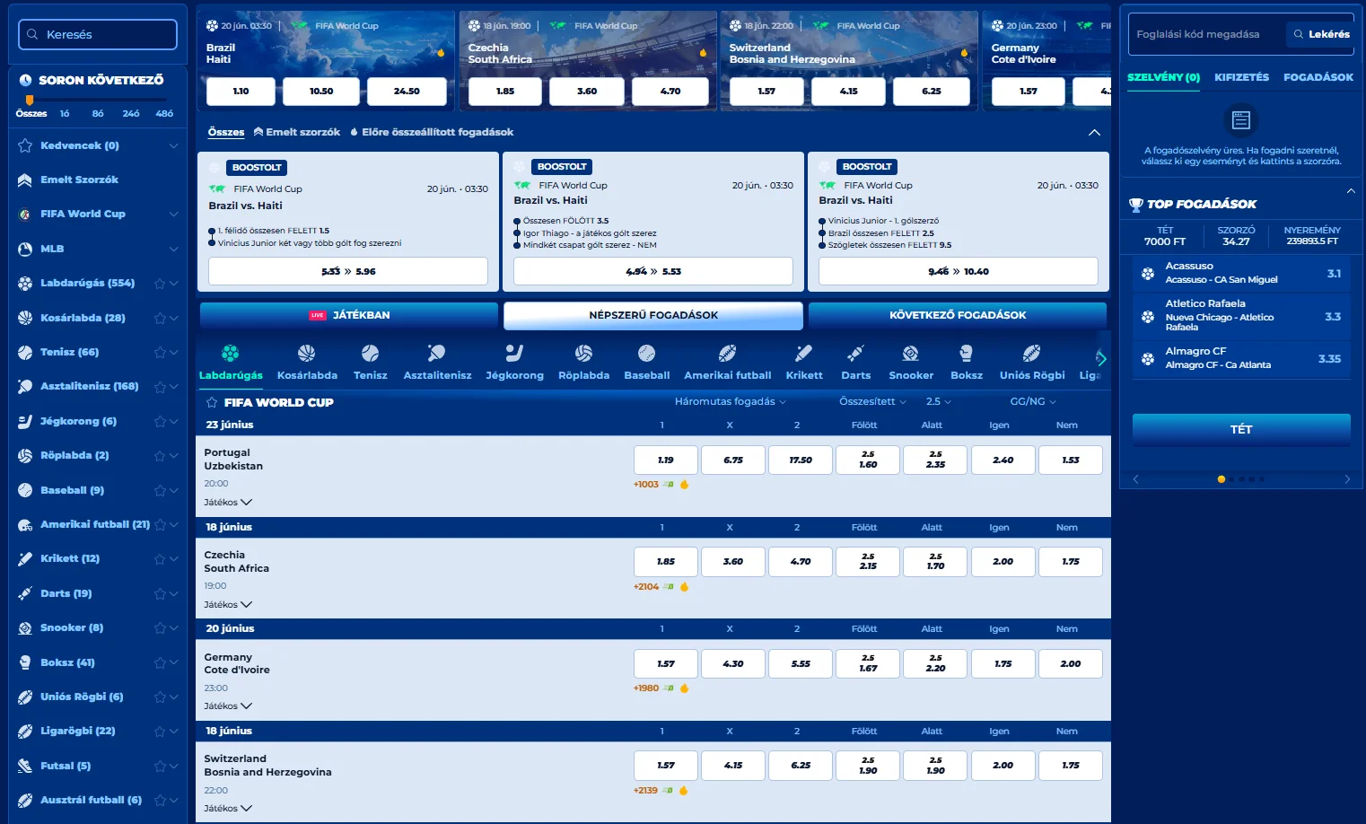Open Tenisz (66) in the sidebar
This screenshot has width=1366, height=824.
click(x=69, y=352)
